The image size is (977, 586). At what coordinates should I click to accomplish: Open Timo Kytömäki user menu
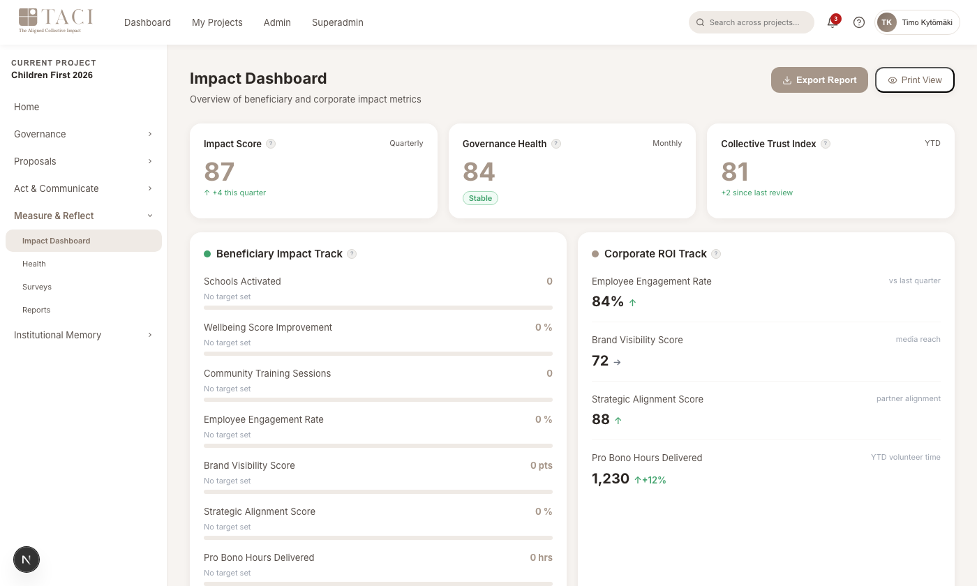(917, 22)
